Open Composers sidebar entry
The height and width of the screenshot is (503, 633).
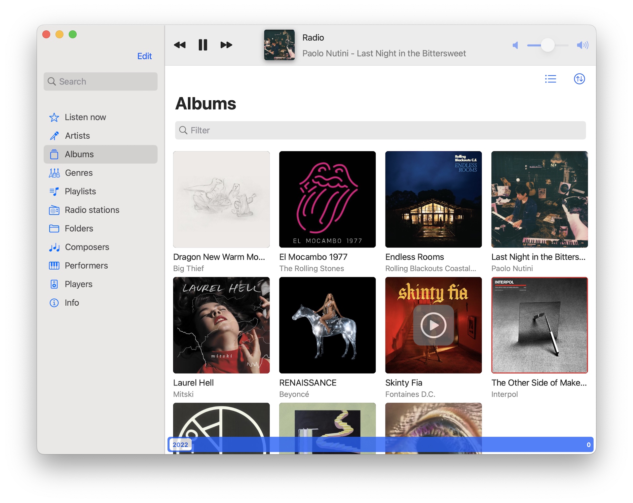100,247
